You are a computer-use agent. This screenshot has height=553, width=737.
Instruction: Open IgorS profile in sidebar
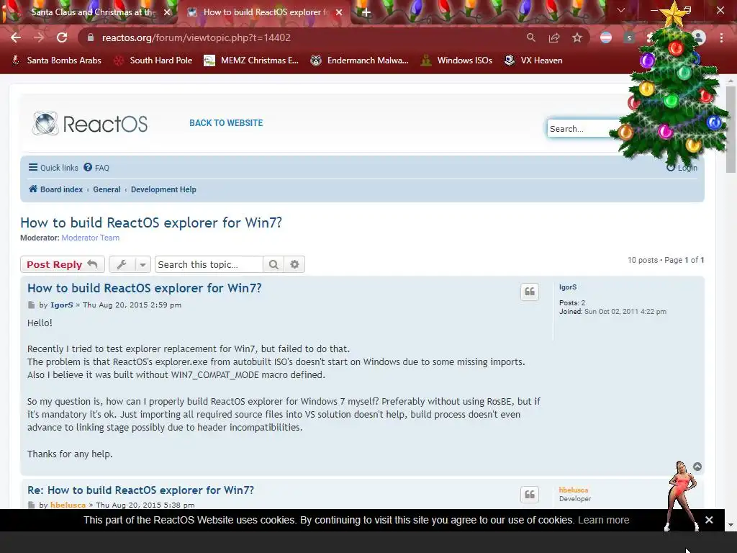568,287
